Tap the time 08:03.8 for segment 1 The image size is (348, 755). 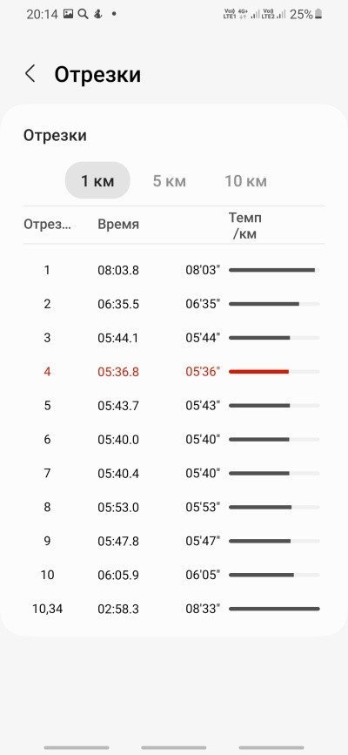(118, 271)
